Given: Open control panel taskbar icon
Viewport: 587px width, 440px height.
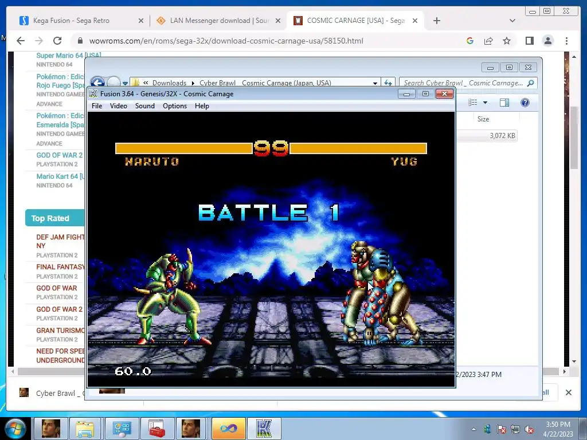Looking at the screenshot, I should 122,429.
